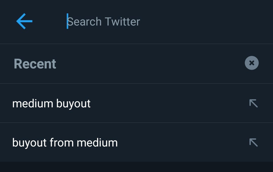The image size is (273, 172).
Task: Click the word 'buyout' in the first recent search
Action: pos(73,104)
